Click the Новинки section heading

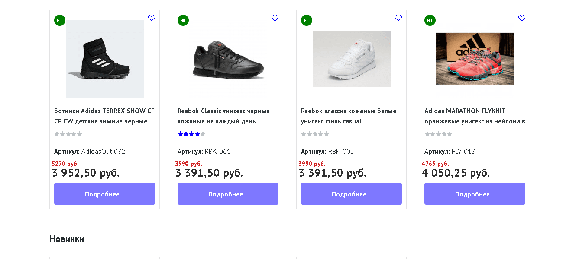(67, 239)
